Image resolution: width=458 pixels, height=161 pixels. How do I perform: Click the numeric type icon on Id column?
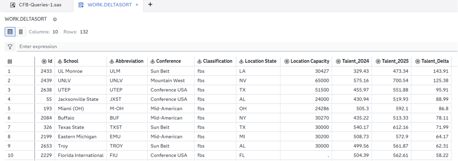click(x=44, y=61)
